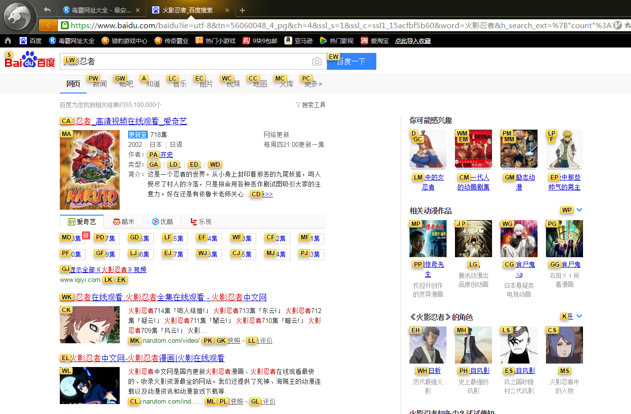Open the Gaara thumbnail in second result
This screenshot has height=414, width=631.
[x=90, y=324]
